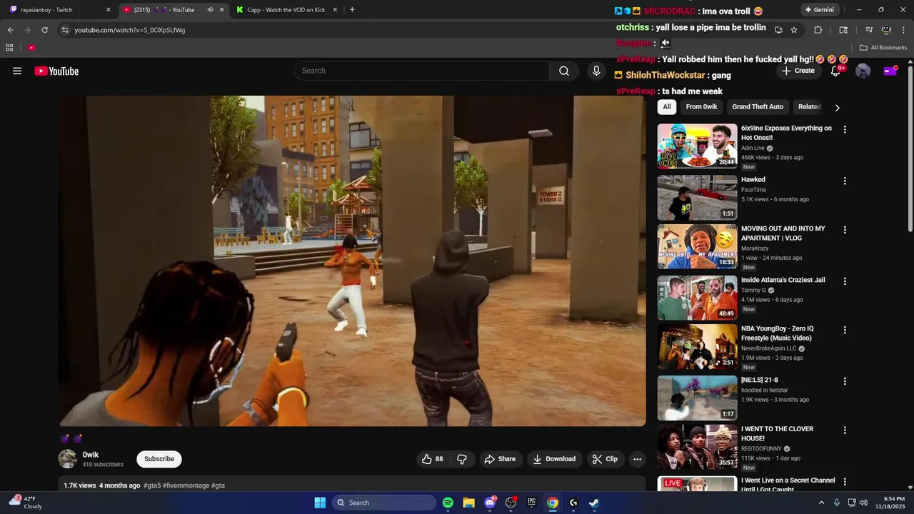Share the video
Image resolution: width=914 pixels, height=514 pixels.
(500, 459)
